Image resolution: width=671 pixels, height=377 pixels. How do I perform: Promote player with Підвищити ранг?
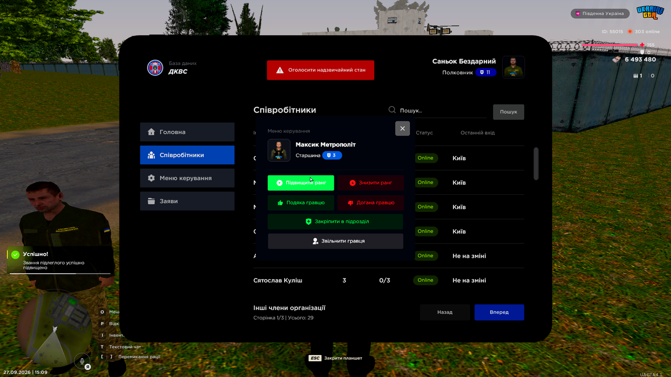coord(301,183)
